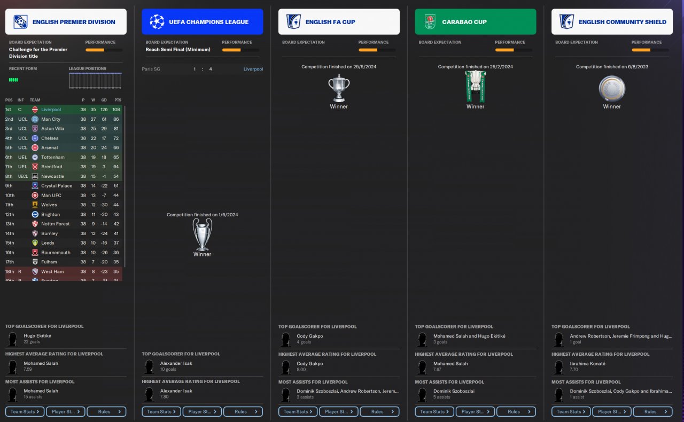Open Player Stats under FA Cup

pos(339,411)
